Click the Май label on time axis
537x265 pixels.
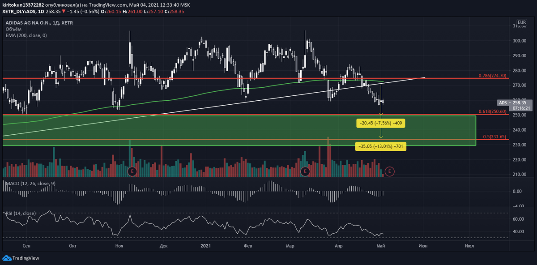point(381,246)
